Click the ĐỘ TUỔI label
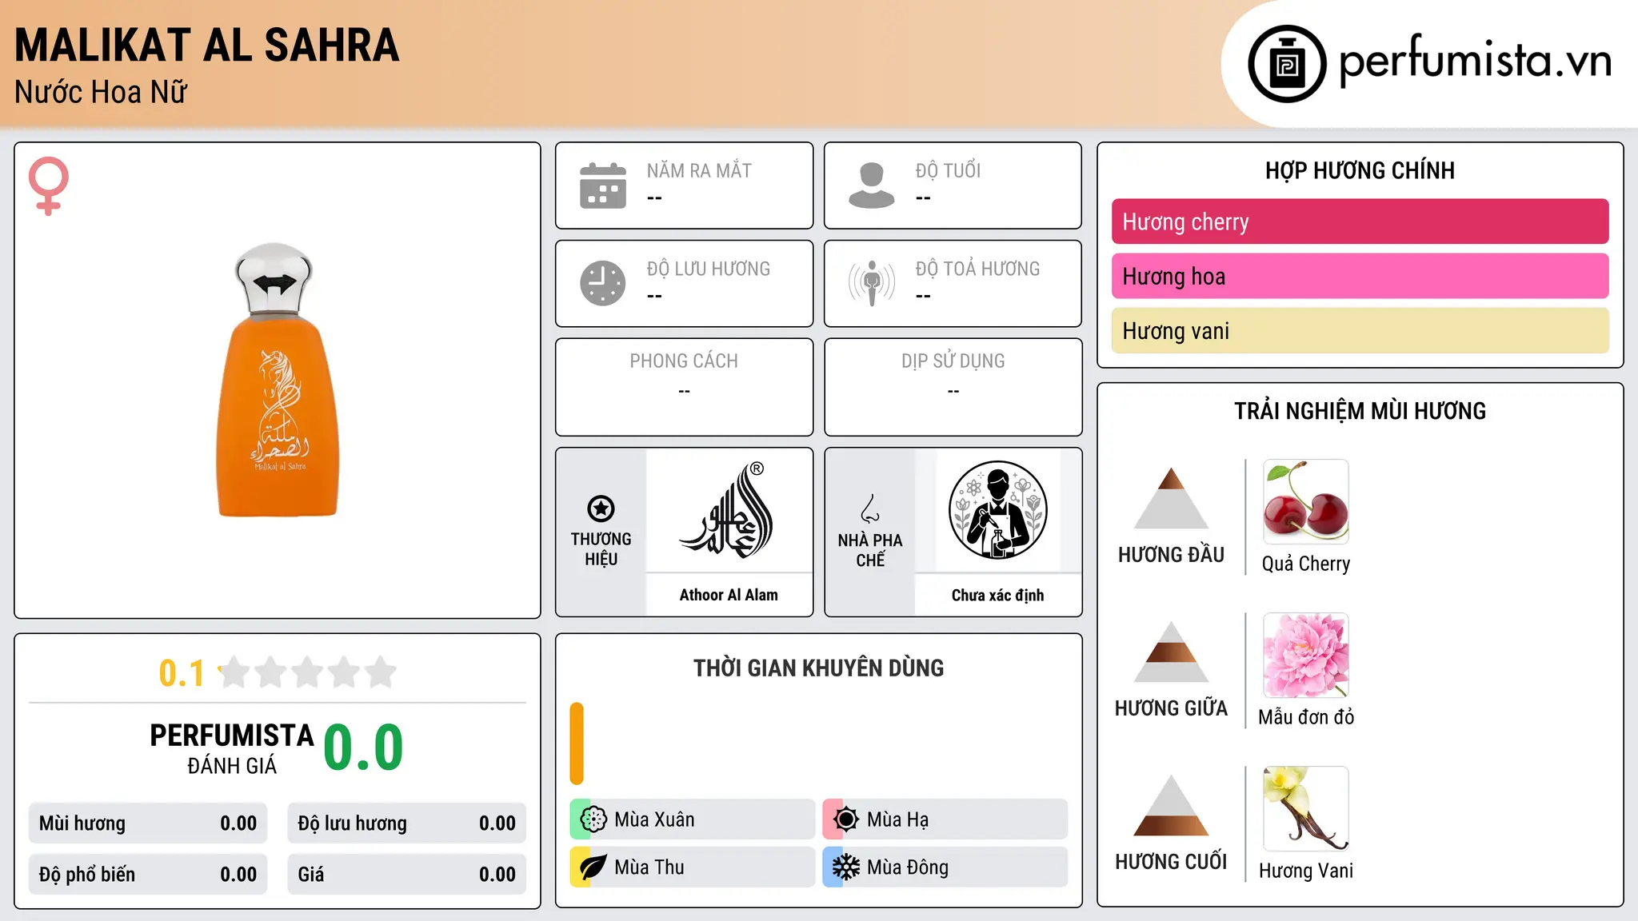Viewport: 1638px width, 921px height. coord(948,170)
